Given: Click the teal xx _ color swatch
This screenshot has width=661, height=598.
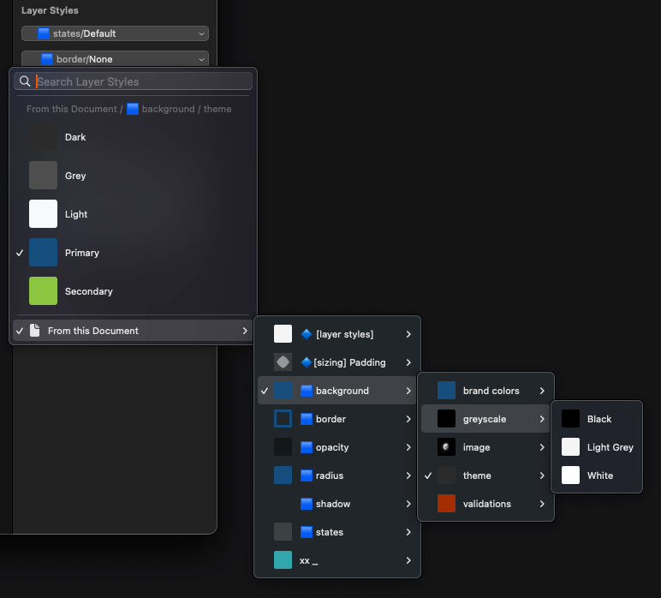Looking at the screenshot, I should click(x=283, y=560).
